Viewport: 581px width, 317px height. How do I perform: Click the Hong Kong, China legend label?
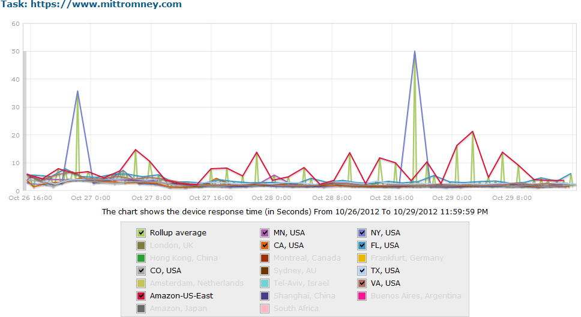pos(184,258)
